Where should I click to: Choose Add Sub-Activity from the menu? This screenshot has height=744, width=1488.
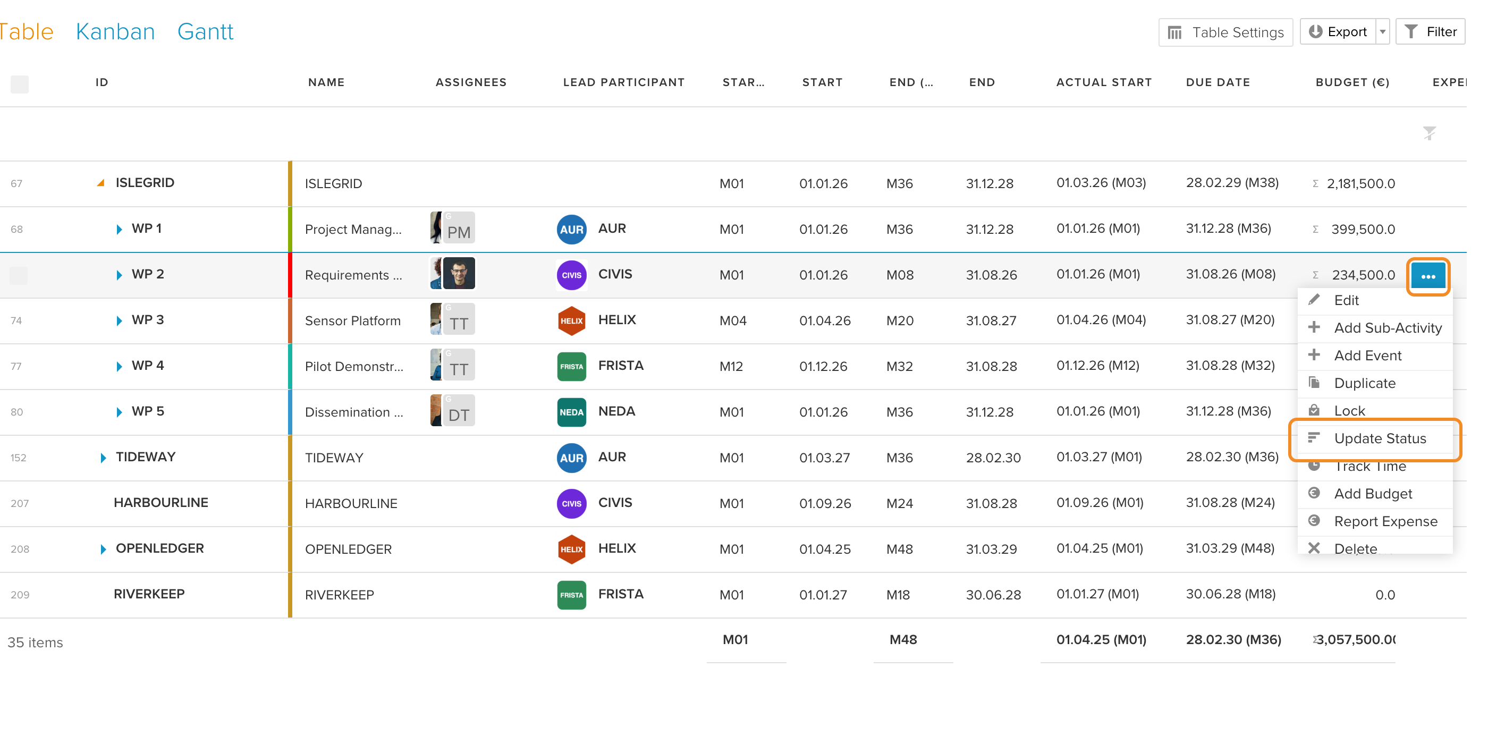pyautogui.click(x=1374, y=327)
